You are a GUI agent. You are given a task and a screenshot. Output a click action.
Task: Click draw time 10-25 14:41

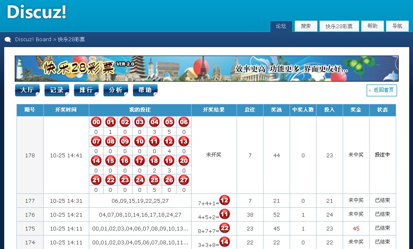66,155
